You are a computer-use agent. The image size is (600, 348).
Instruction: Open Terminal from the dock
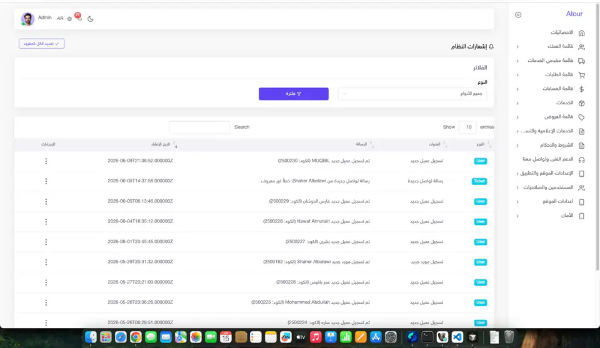click(427, 337)
